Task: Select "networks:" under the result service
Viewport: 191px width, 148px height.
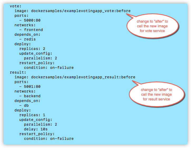Action: tap(25, 91)
